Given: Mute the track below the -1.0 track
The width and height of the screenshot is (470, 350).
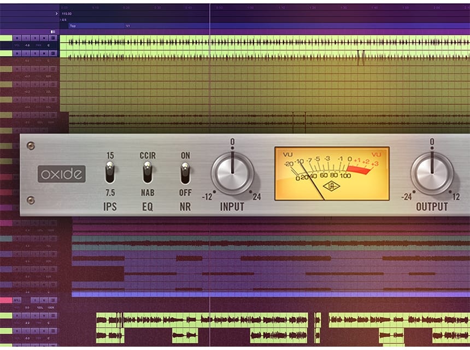Looking at the screenshot, I should pos(44,53).
